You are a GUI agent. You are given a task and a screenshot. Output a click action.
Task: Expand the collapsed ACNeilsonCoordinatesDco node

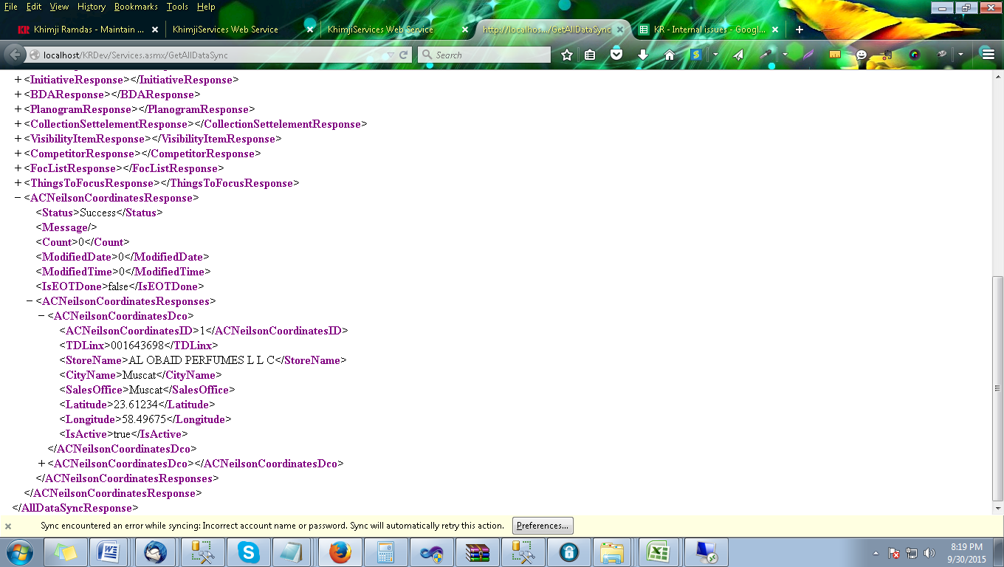coord(42,464)
